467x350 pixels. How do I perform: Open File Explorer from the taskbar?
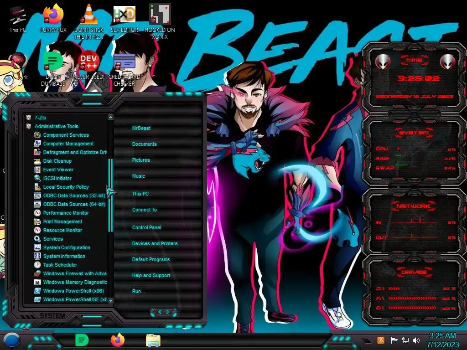coord(153,340)
